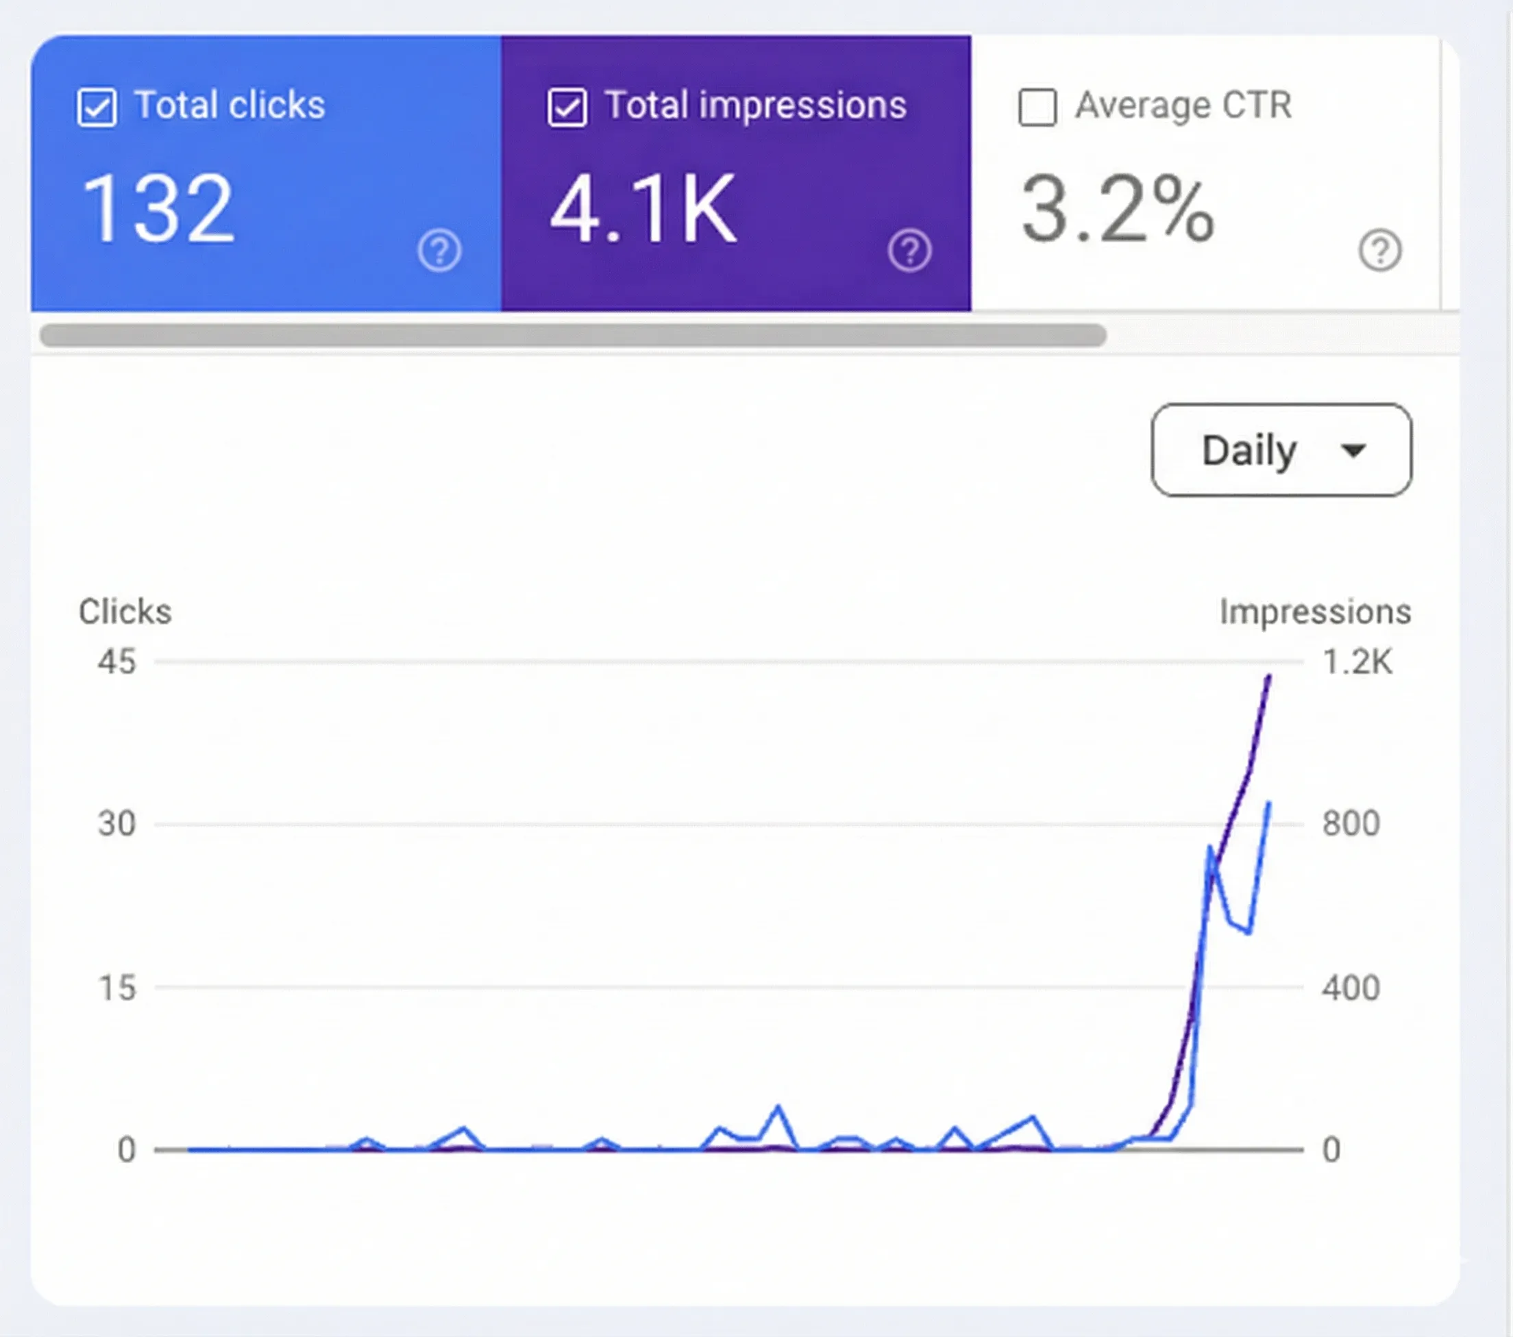Select the Total clicks metric card
This screenshot has width=1513, height=1337.
pos(267,170)
